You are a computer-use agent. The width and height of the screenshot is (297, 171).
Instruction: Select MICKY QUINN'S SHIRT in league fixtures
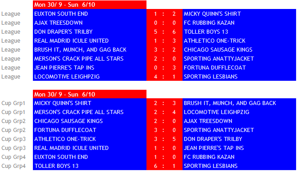[212, 14]
